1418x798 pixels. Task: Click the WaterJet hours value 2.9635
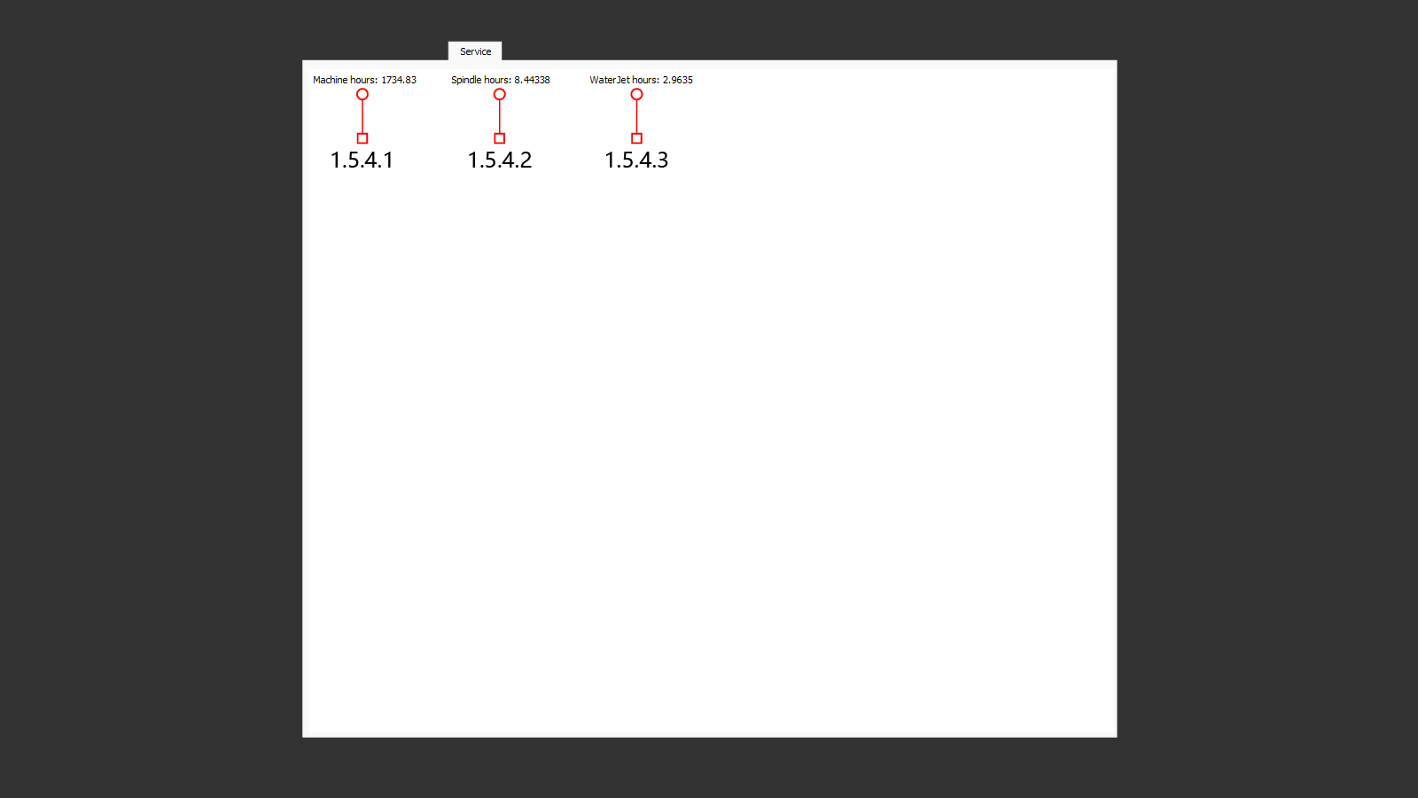click(x=678, y=80)
